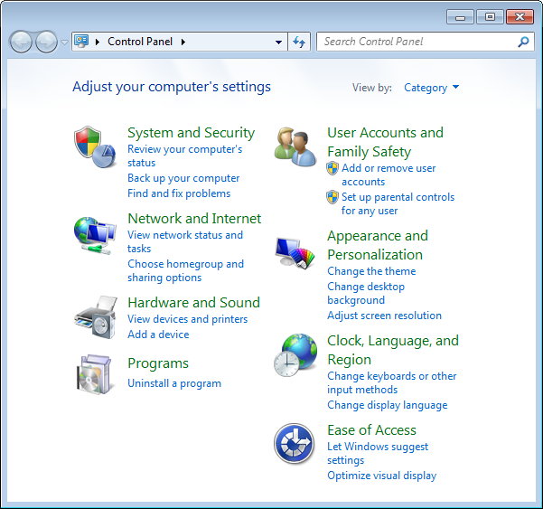Viewport: 543px width, 509px height.
Task: Open View network status and tasks
Action: (x=185, y=242)
